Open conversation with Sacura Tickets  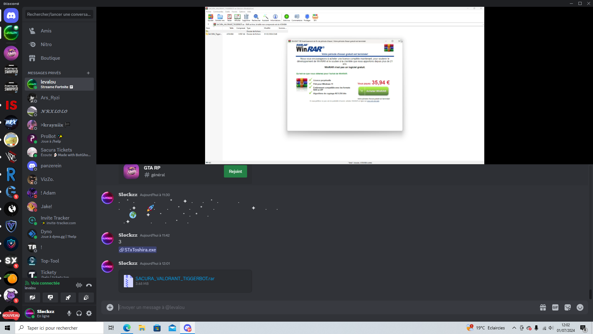pos(59,152)
